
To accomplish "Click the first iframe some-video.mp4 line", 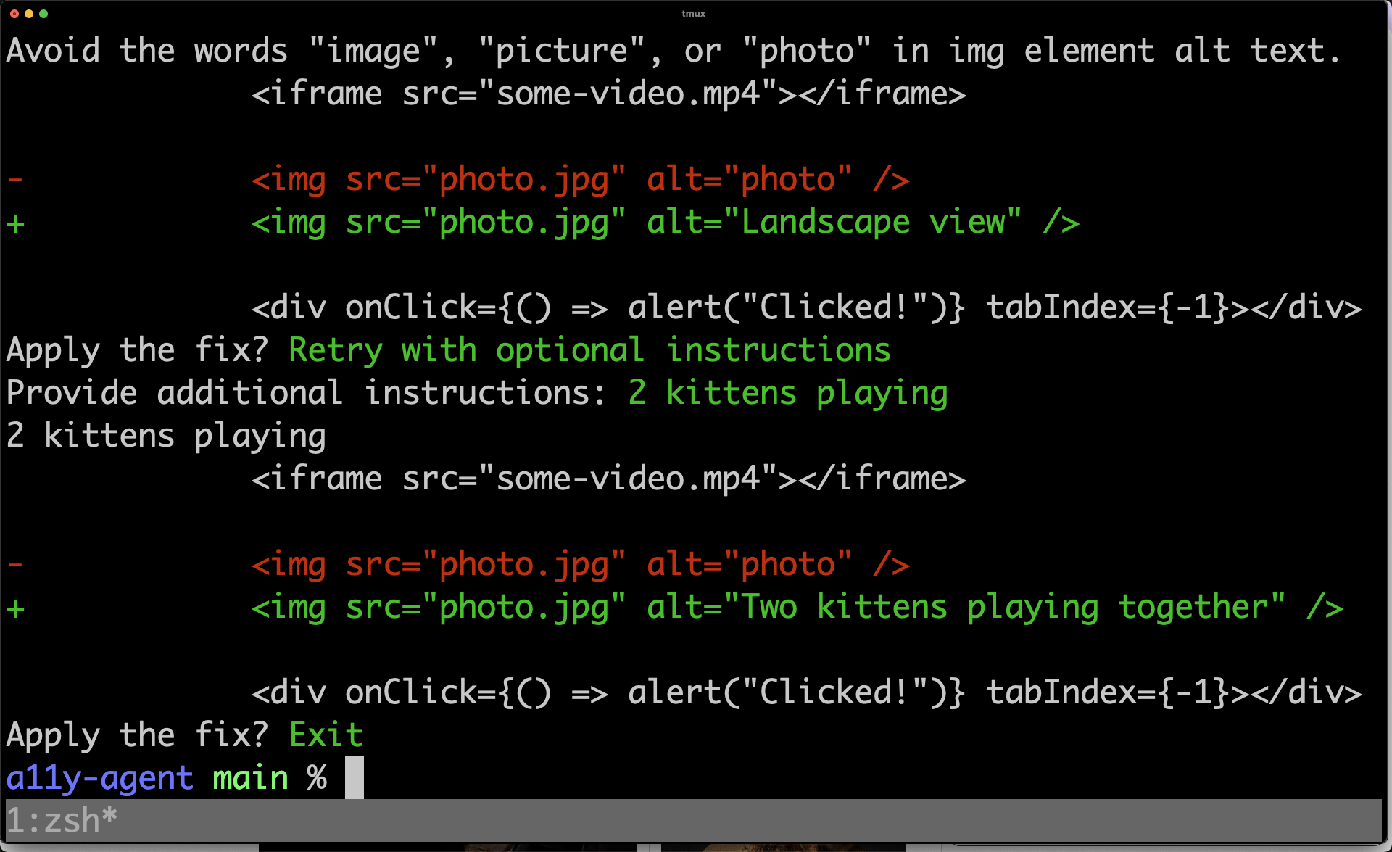I will point(608,94).
